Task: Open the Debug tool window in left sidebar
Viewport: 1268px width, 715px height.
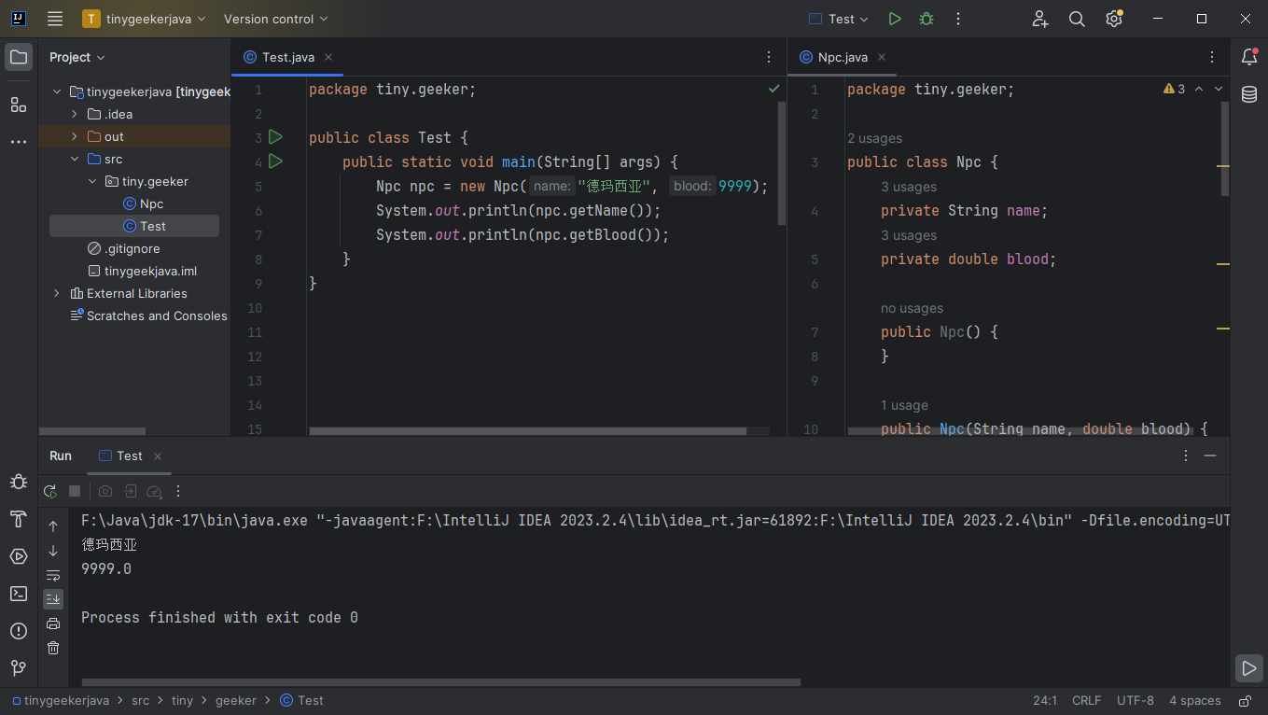Action: (19, 482)
